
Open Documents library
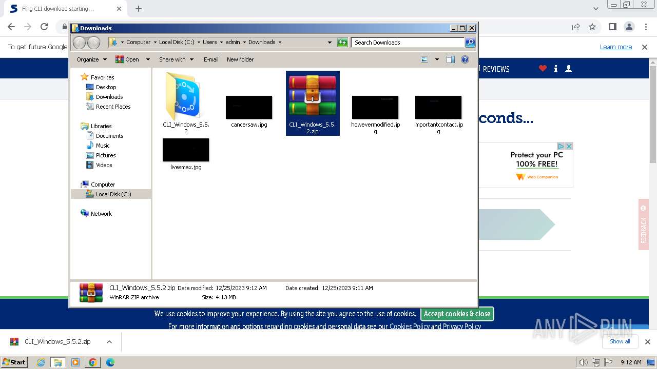pos(109,136)
